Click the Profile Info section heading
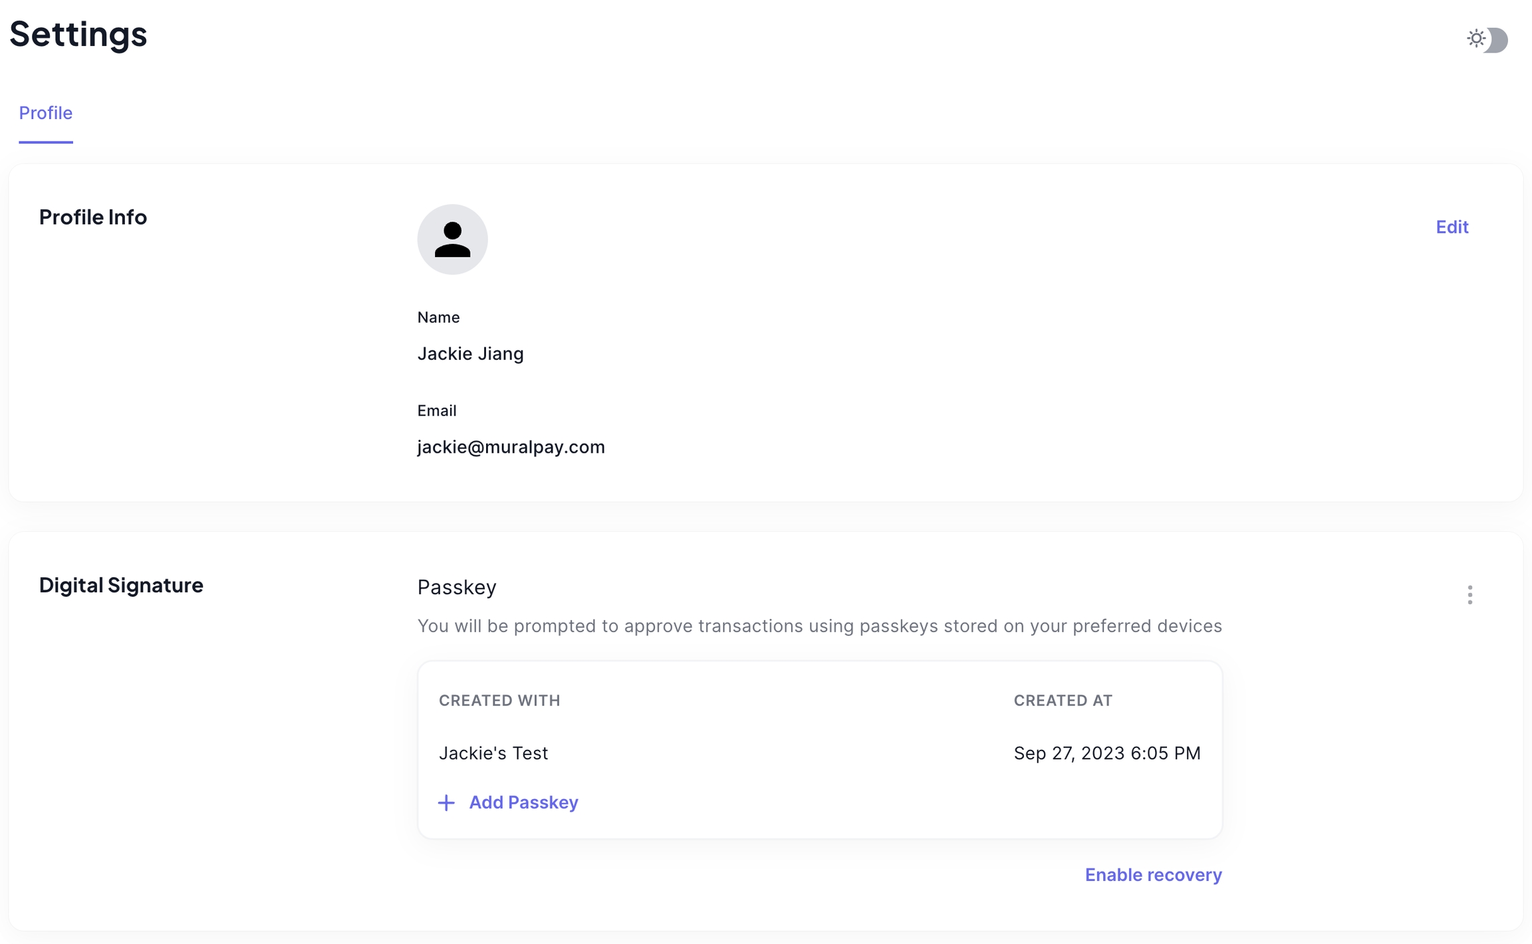The image size is (1532, 944). tap(93, 217)
